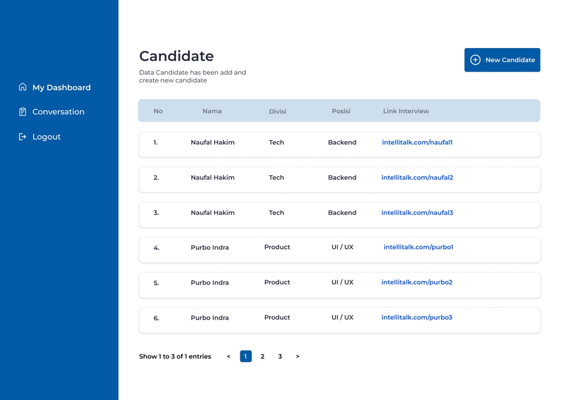Open link intellitalk.com/purbo1
This screenshot has width=563, height=400.
click(x=418, y=247)
